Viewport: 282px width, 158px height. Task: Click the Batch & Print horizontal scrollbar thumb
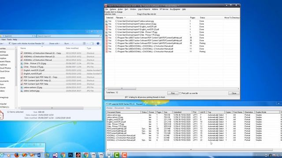point(122,89)
